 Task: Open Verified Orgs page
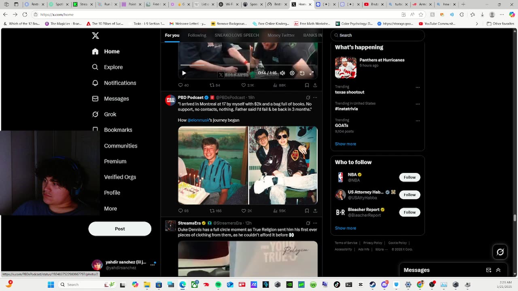pos(120,177)
